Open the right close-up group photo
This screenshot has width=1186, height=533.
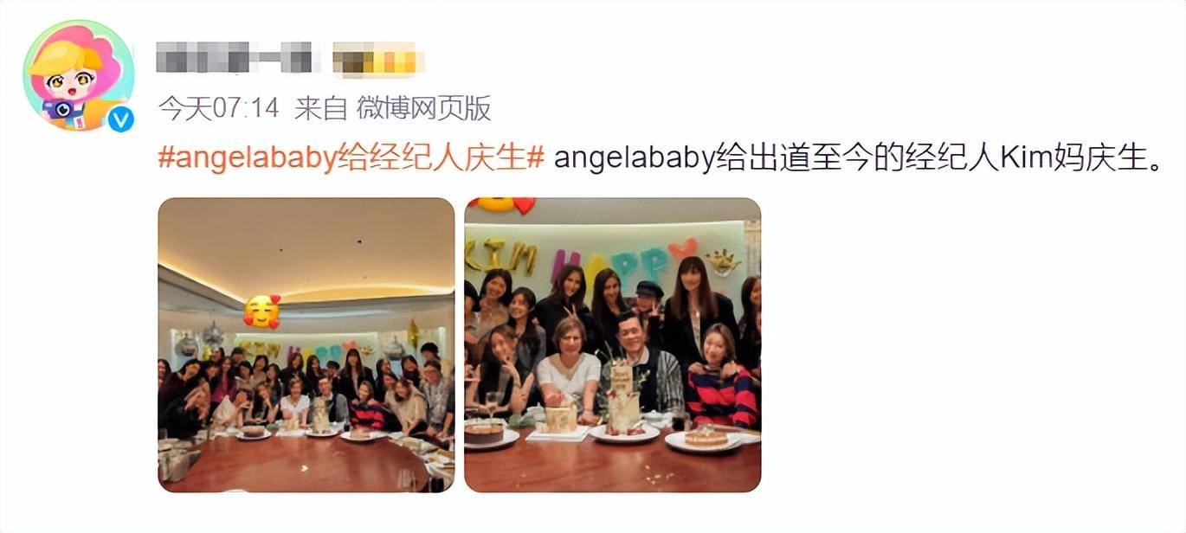coord(613,345)
